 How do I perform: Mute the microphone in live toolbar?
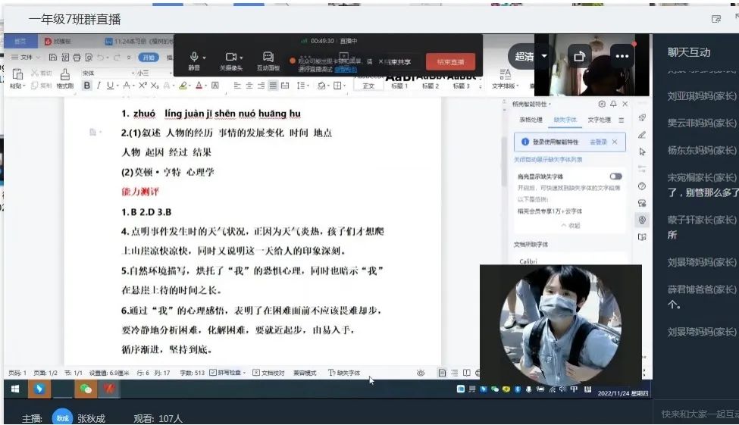point(195,61)
